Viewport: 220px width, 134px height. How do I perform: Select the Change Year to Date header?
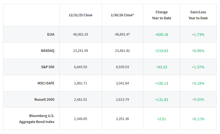click(x=161, y=15)
